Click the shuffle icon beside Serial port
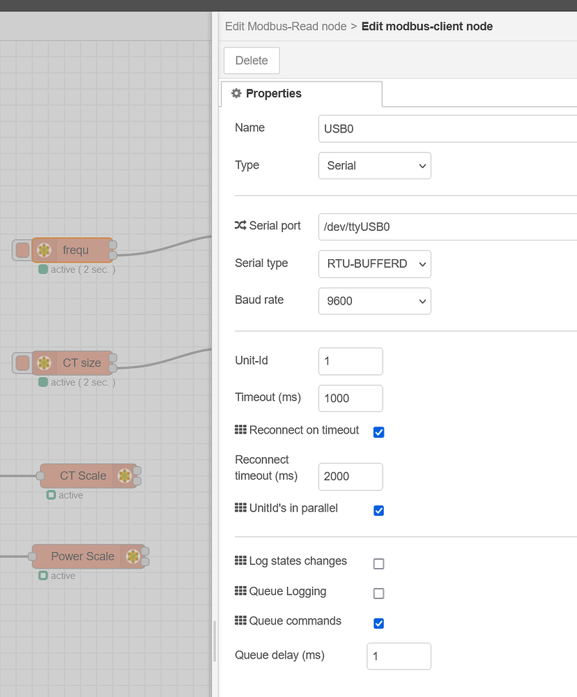The image size is (577, 697). coord(242,225)
